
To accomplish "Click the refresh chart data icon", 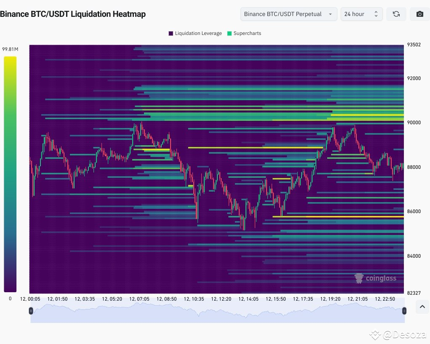I will click(x=396, y=14).
